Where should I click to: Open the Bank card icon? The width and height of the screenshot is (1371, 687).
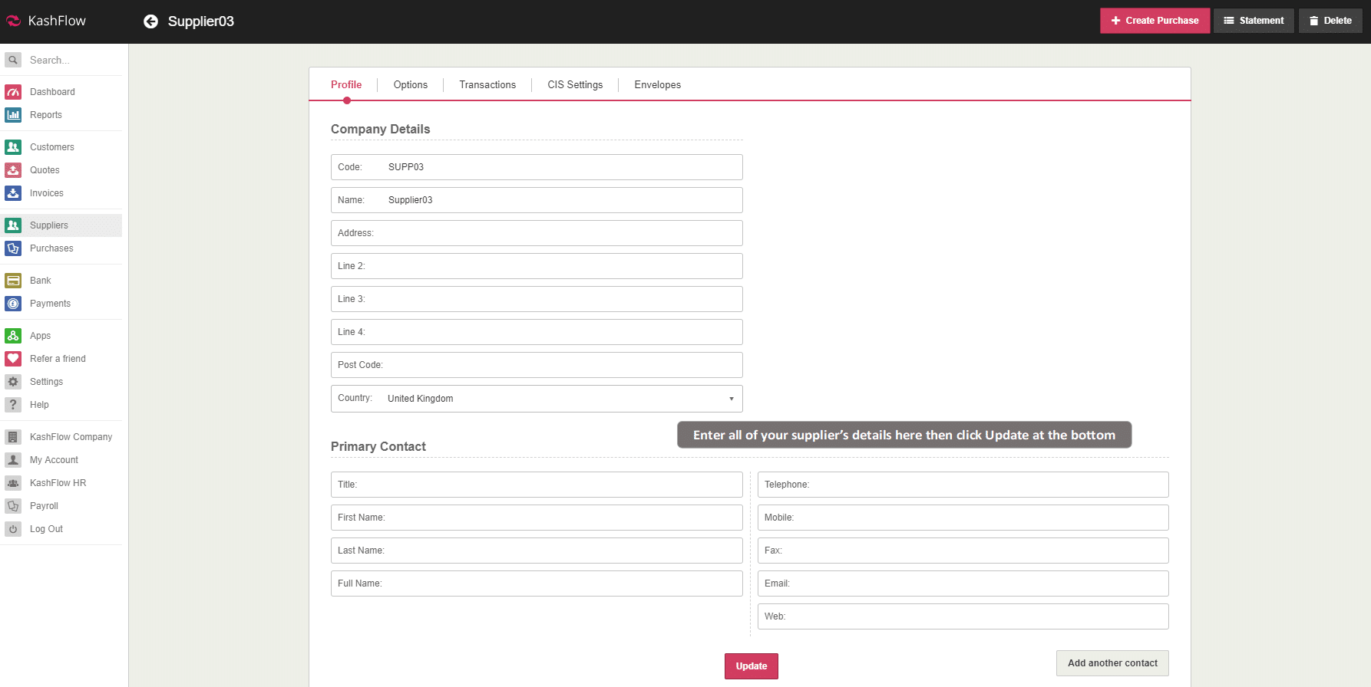13,281
